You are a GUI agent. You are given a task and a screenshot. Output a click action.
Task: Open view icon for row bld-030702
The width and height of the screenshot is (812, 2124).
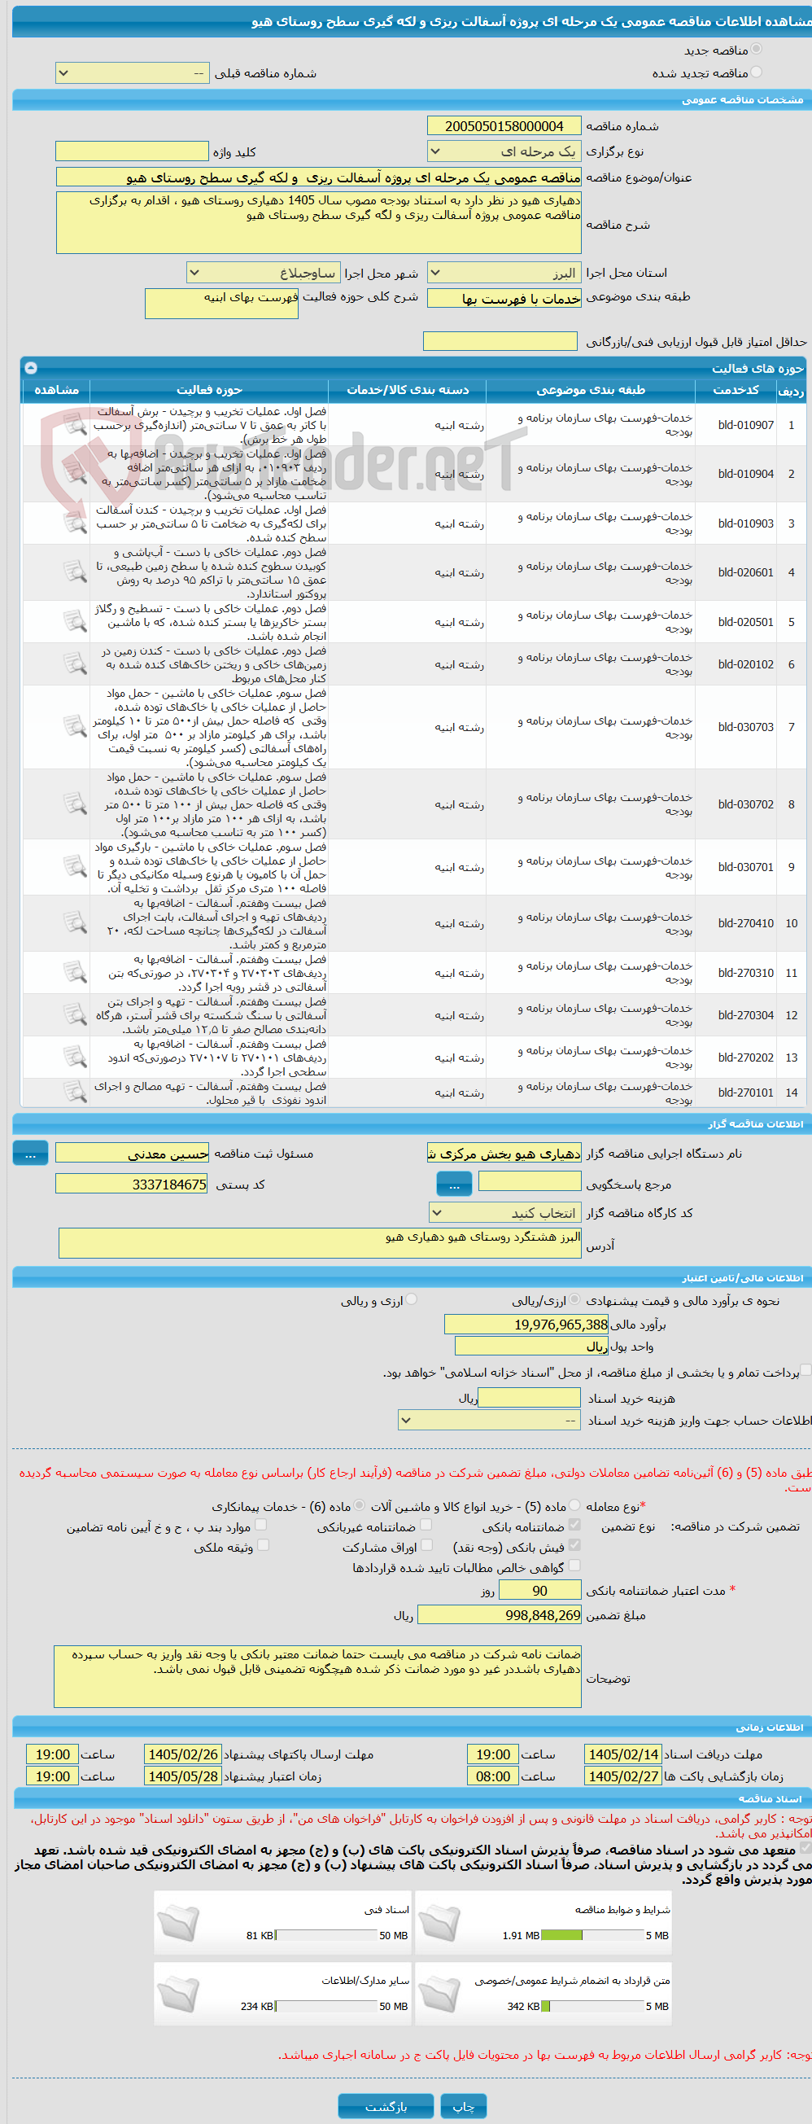click(75, 804)
